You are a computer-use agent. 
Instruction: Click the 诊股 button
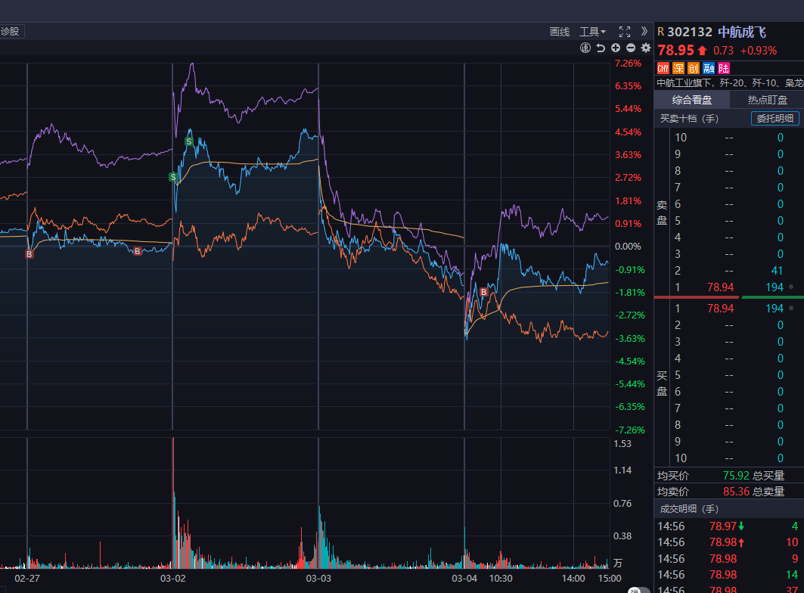pyautogui.click(x=11, y=31)
